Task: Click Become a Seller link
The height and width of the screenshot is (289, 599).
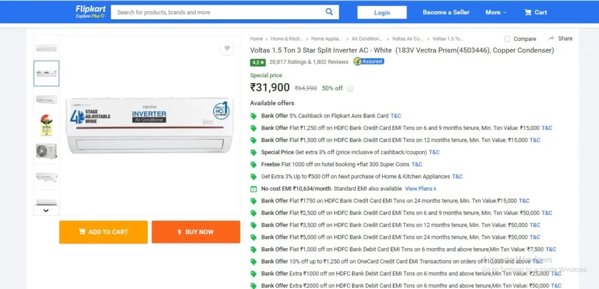Action: click(x=446, y=12)
